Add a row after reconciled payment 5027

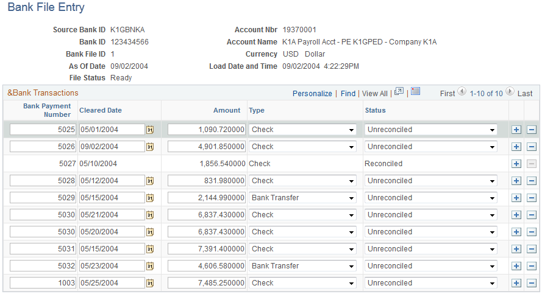tap(516, 164)
